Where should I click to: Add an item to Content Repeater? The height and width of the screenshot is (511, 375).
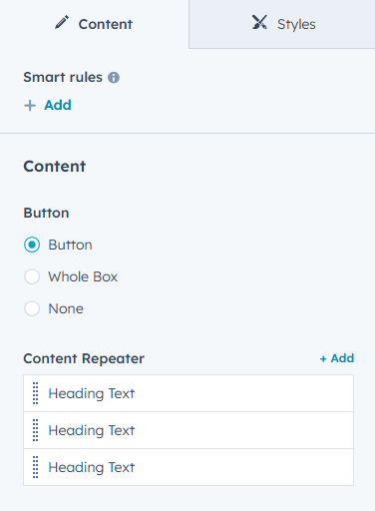337,358
